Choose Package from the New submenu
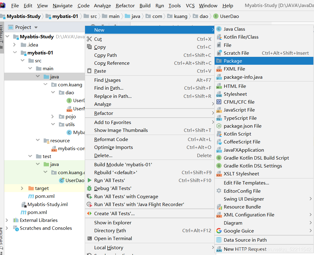 [264, 61]
